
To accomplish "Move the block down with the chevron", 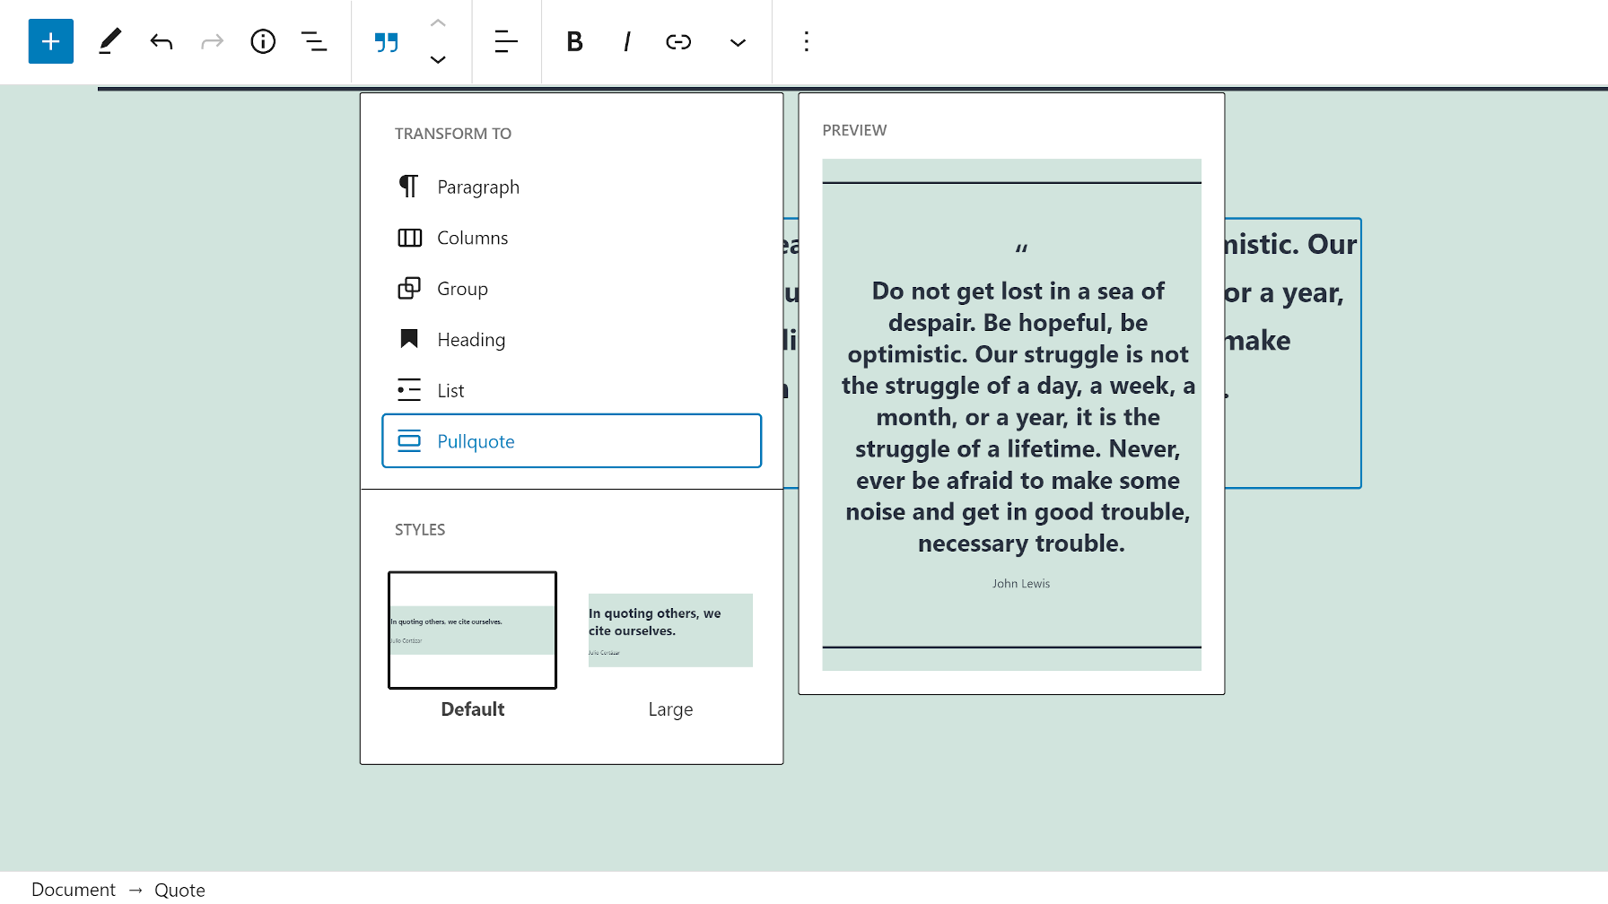I will (x=438, y=60).
